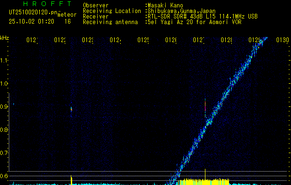Viewport: 291px width, 185px height.
Task: Click the 1.1 kHz frequency axis label
Action: pos(4,61)
